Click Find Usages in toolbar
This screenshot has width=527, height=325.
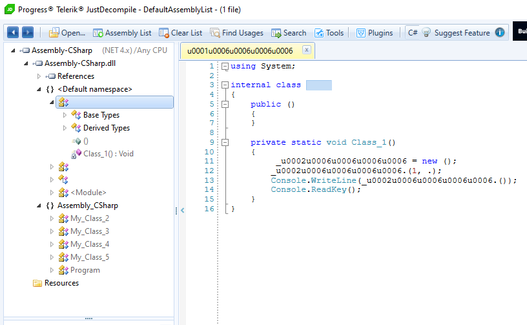[x=236, y=33]
